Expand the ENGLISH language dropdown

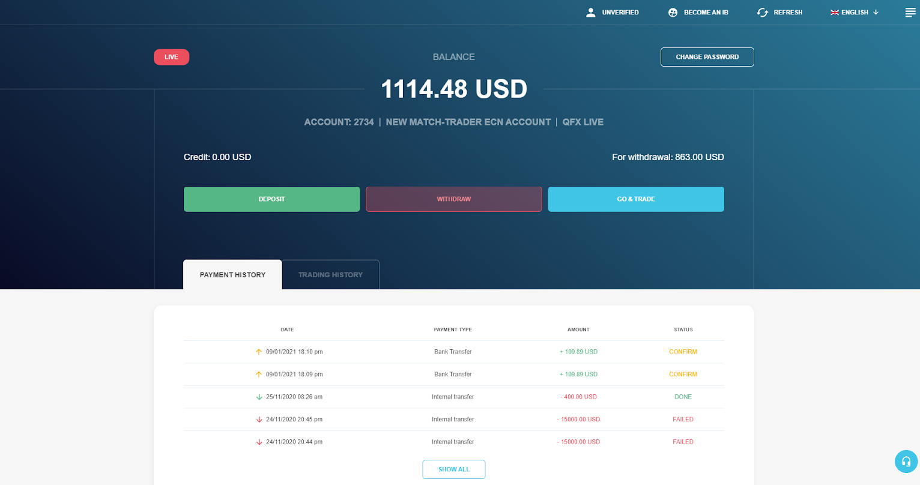pos(854,12)
